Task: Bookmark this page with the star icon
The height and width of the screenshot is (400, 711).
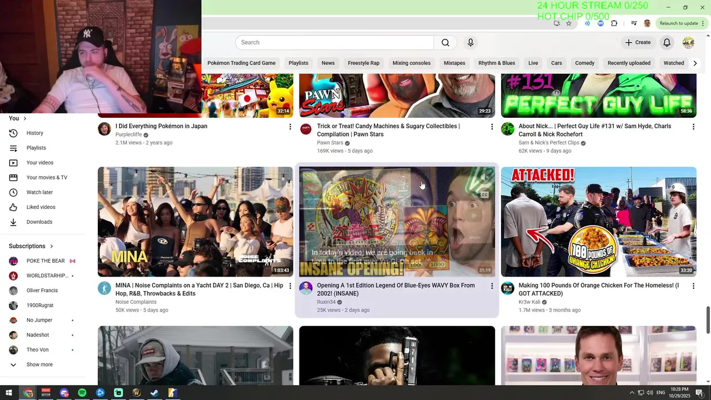Action: coord(569,23)
